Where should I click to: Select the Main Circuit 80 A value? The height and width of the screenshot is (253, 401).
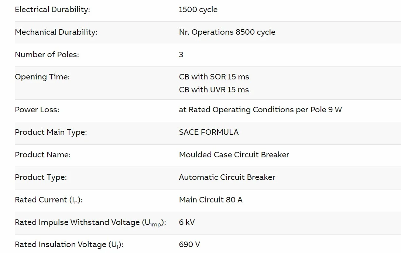pyautogui.click(x=210, y=200)
